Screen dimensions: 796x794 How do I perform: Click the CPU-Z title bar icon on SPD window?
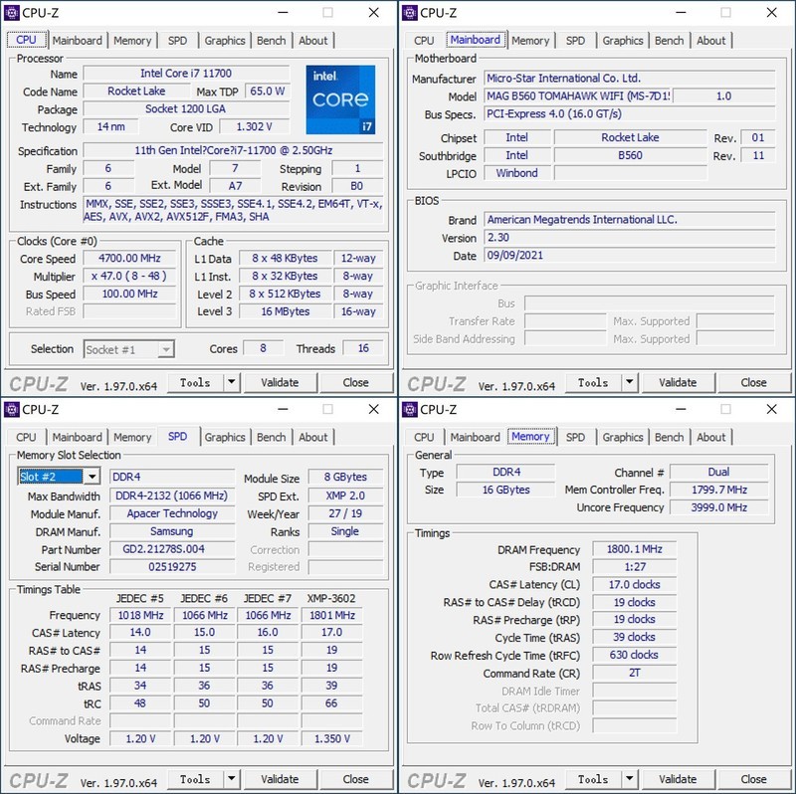pos(10,409)
